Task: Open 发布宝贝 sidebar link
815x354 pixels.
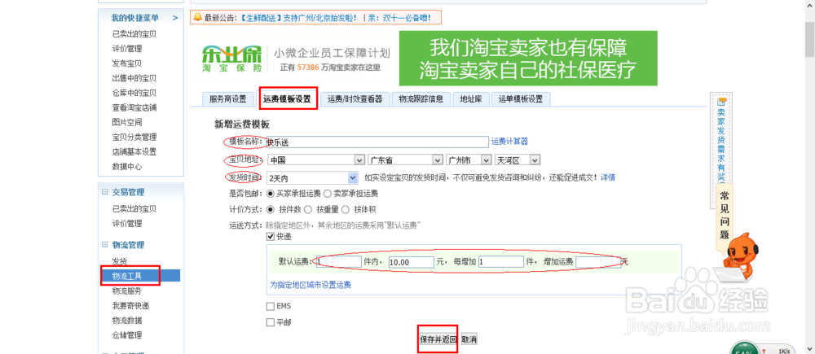Action: pos(127,63)
